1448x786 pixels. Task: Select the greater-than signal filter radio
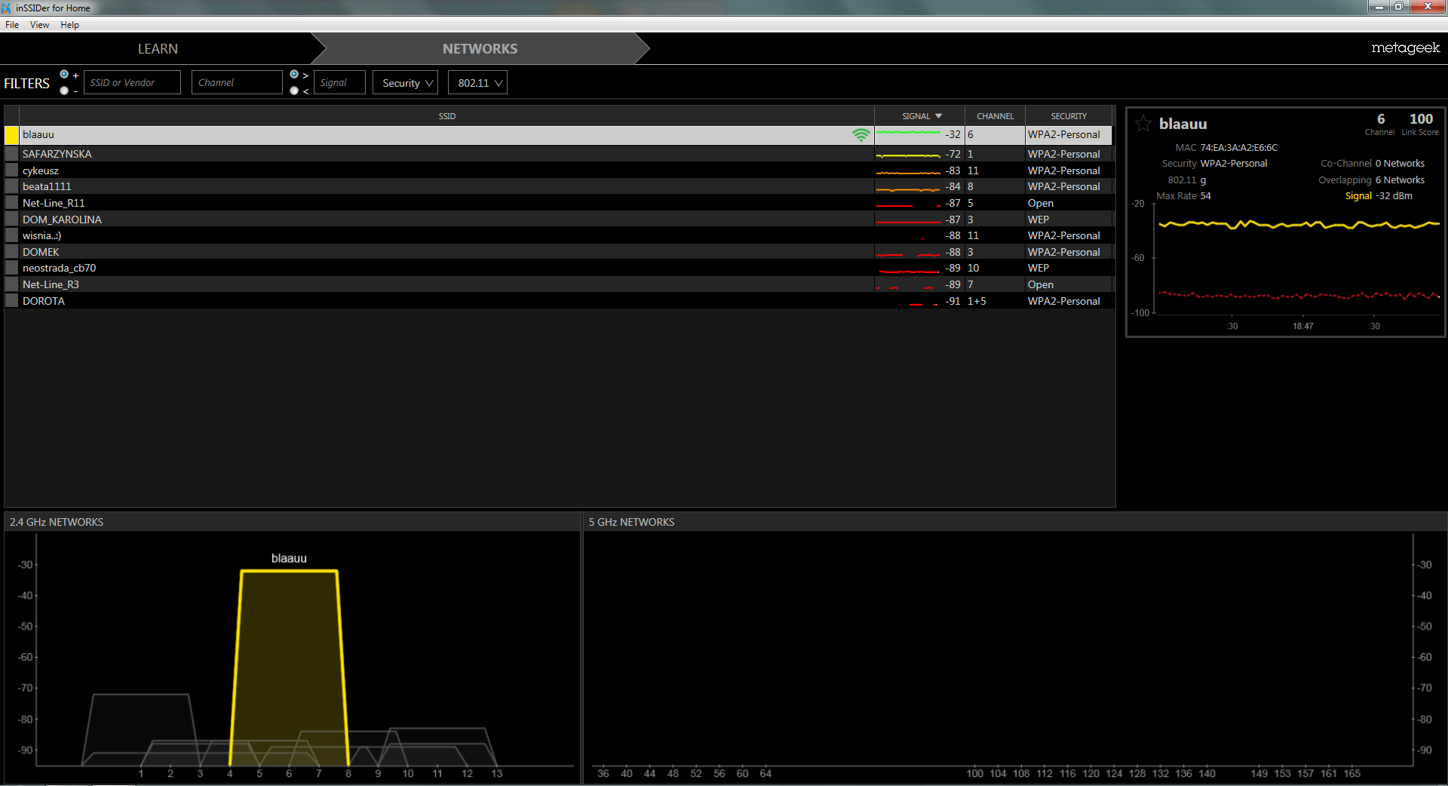click(x=294, y=74)
